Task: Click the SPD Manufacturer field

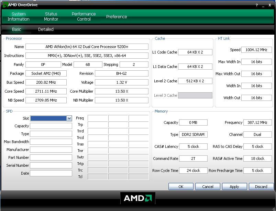Action: coord(51,150)
